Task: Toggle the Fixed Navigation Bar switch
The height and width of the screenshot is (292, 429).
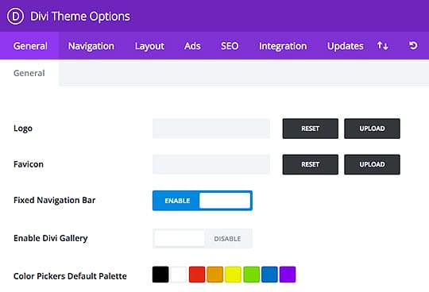Action: 203,201
